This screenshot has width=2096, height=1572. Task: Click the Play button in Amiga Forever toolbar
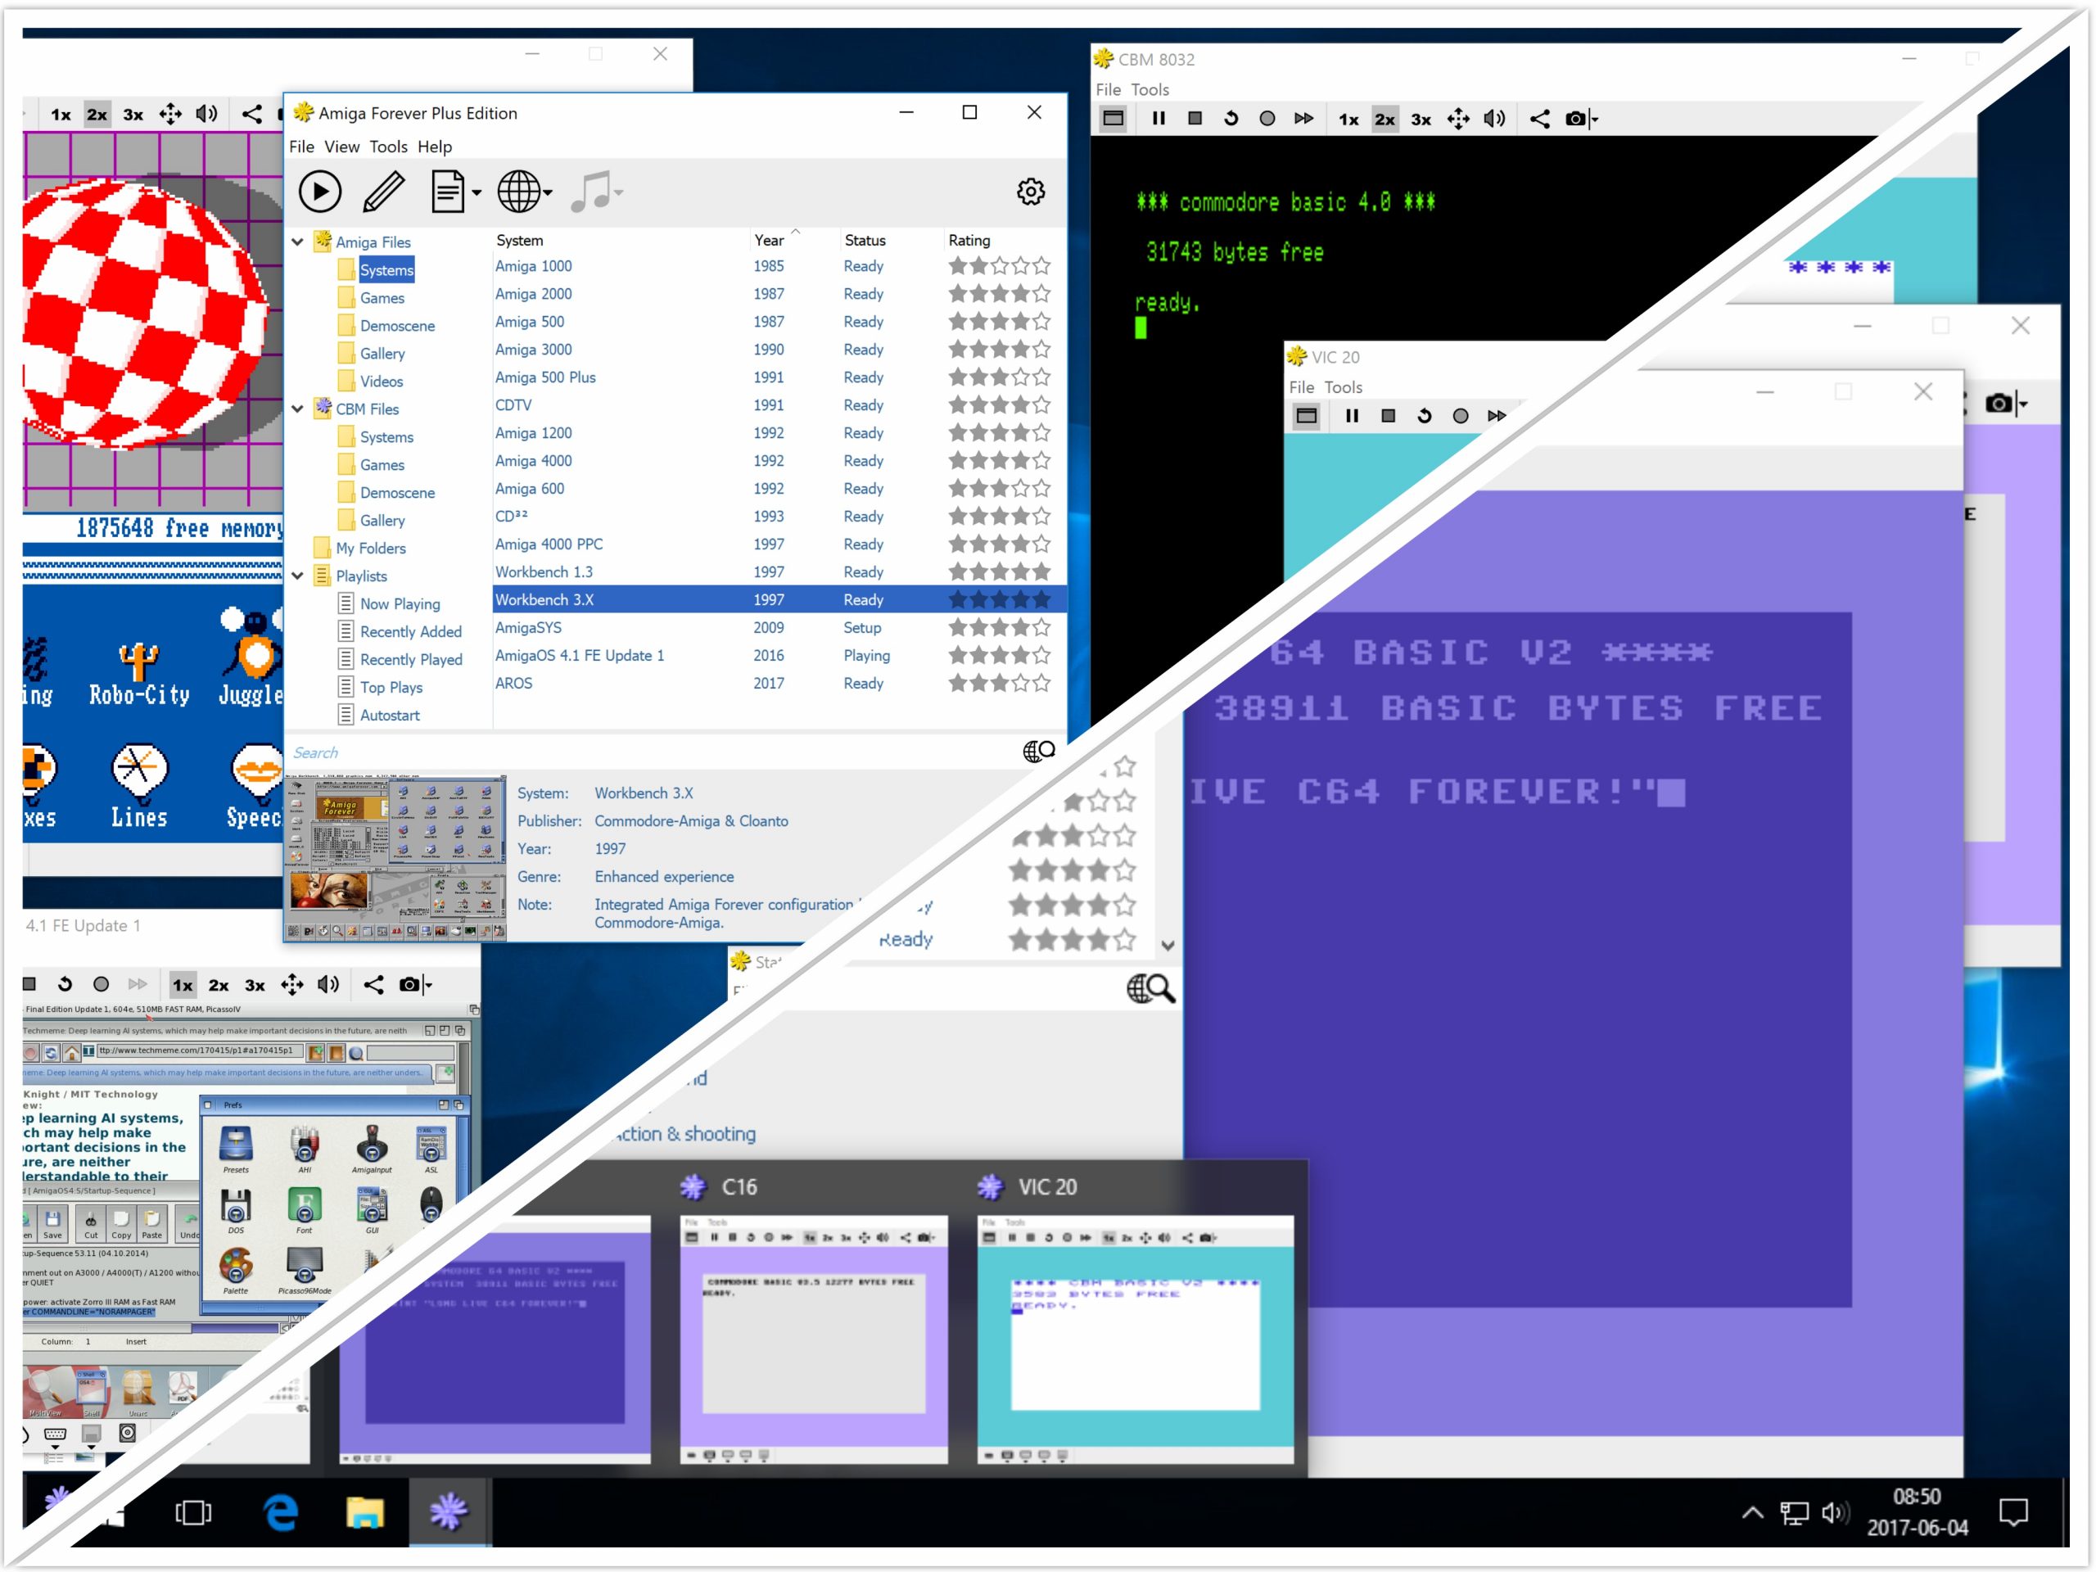(320, 192)
